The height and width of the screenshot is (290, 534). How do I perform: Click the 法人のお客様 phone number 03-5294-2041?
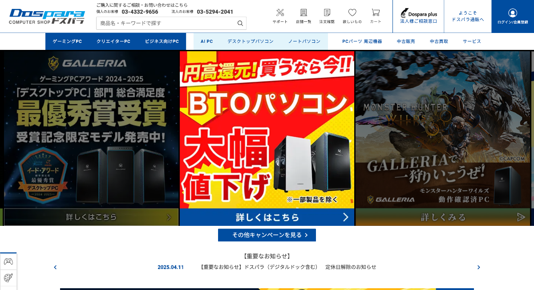(215, 12)
